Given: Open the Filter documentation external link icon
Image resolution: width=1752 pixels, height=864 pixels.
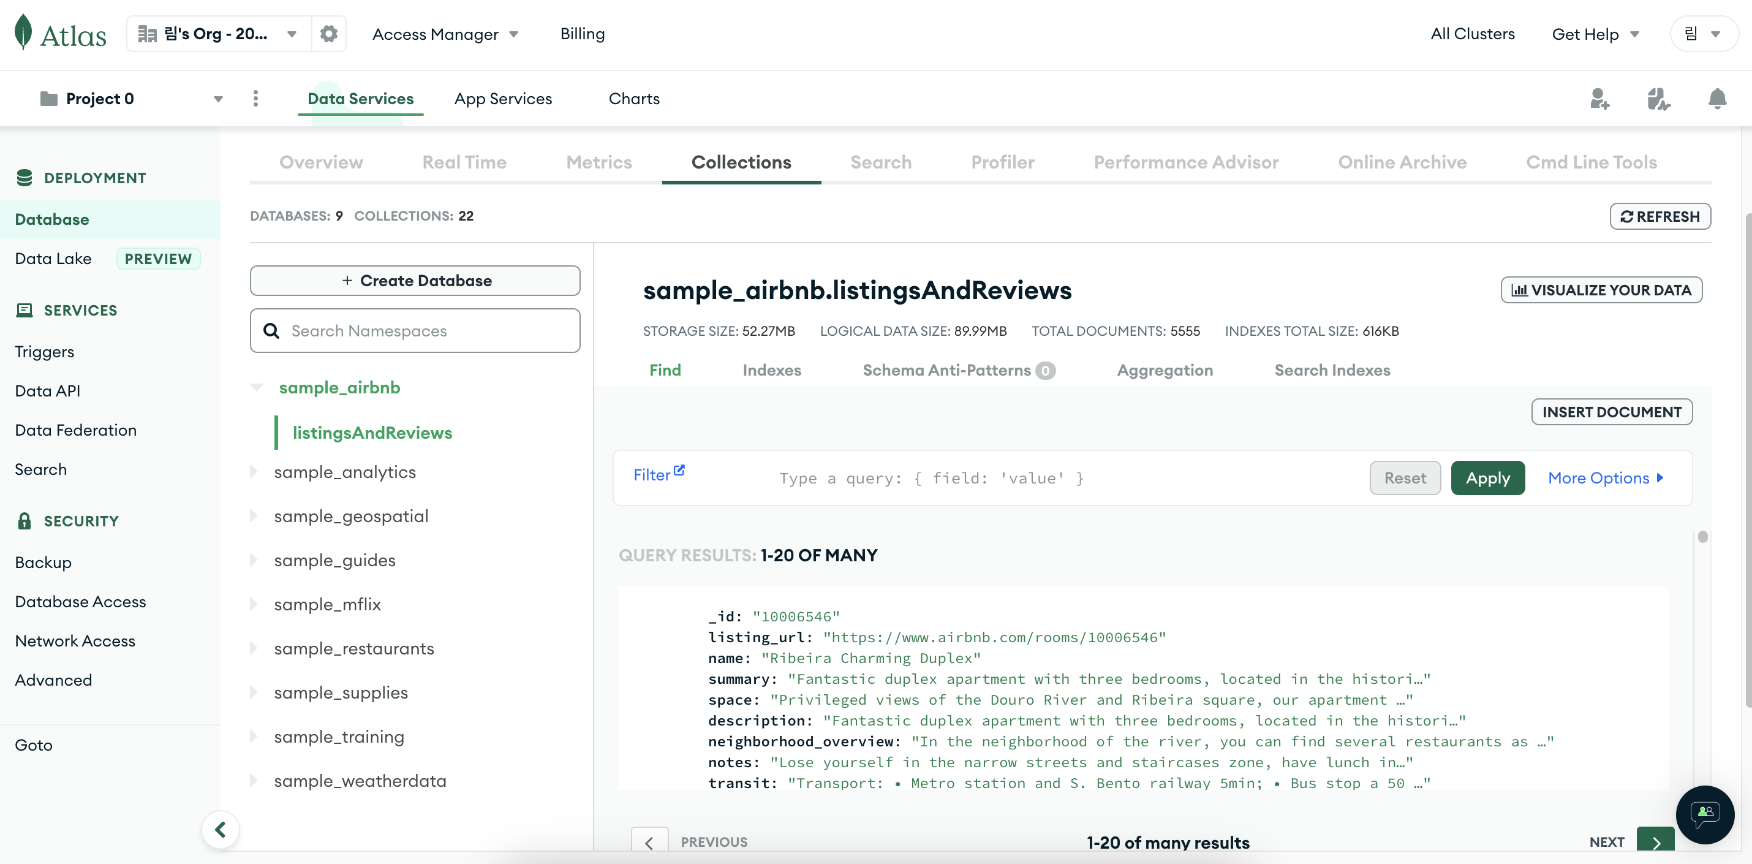Looking at the screenshot, I should coord(679,470).
